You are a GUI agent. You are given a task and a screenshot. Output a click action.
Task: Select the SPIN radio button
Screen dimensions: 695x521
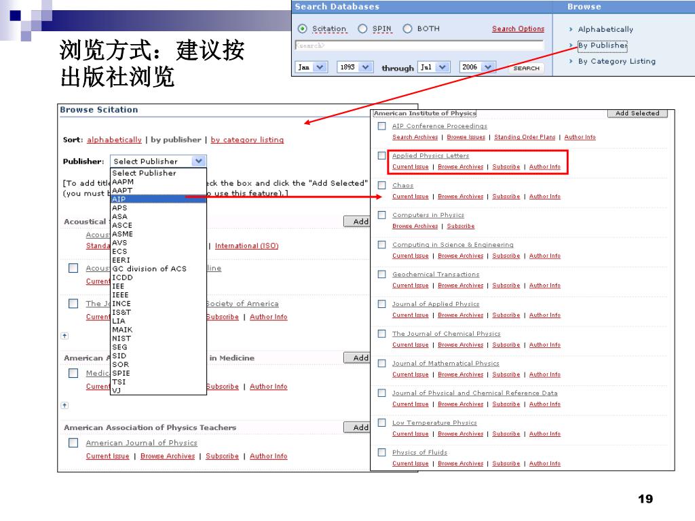[362, 28]
